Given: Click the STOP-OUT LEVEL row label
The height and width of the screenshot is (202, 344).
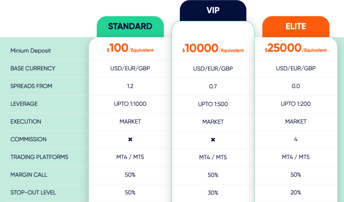Looking at the screenshot, I should pyautogui.click(x=33, y=193).
